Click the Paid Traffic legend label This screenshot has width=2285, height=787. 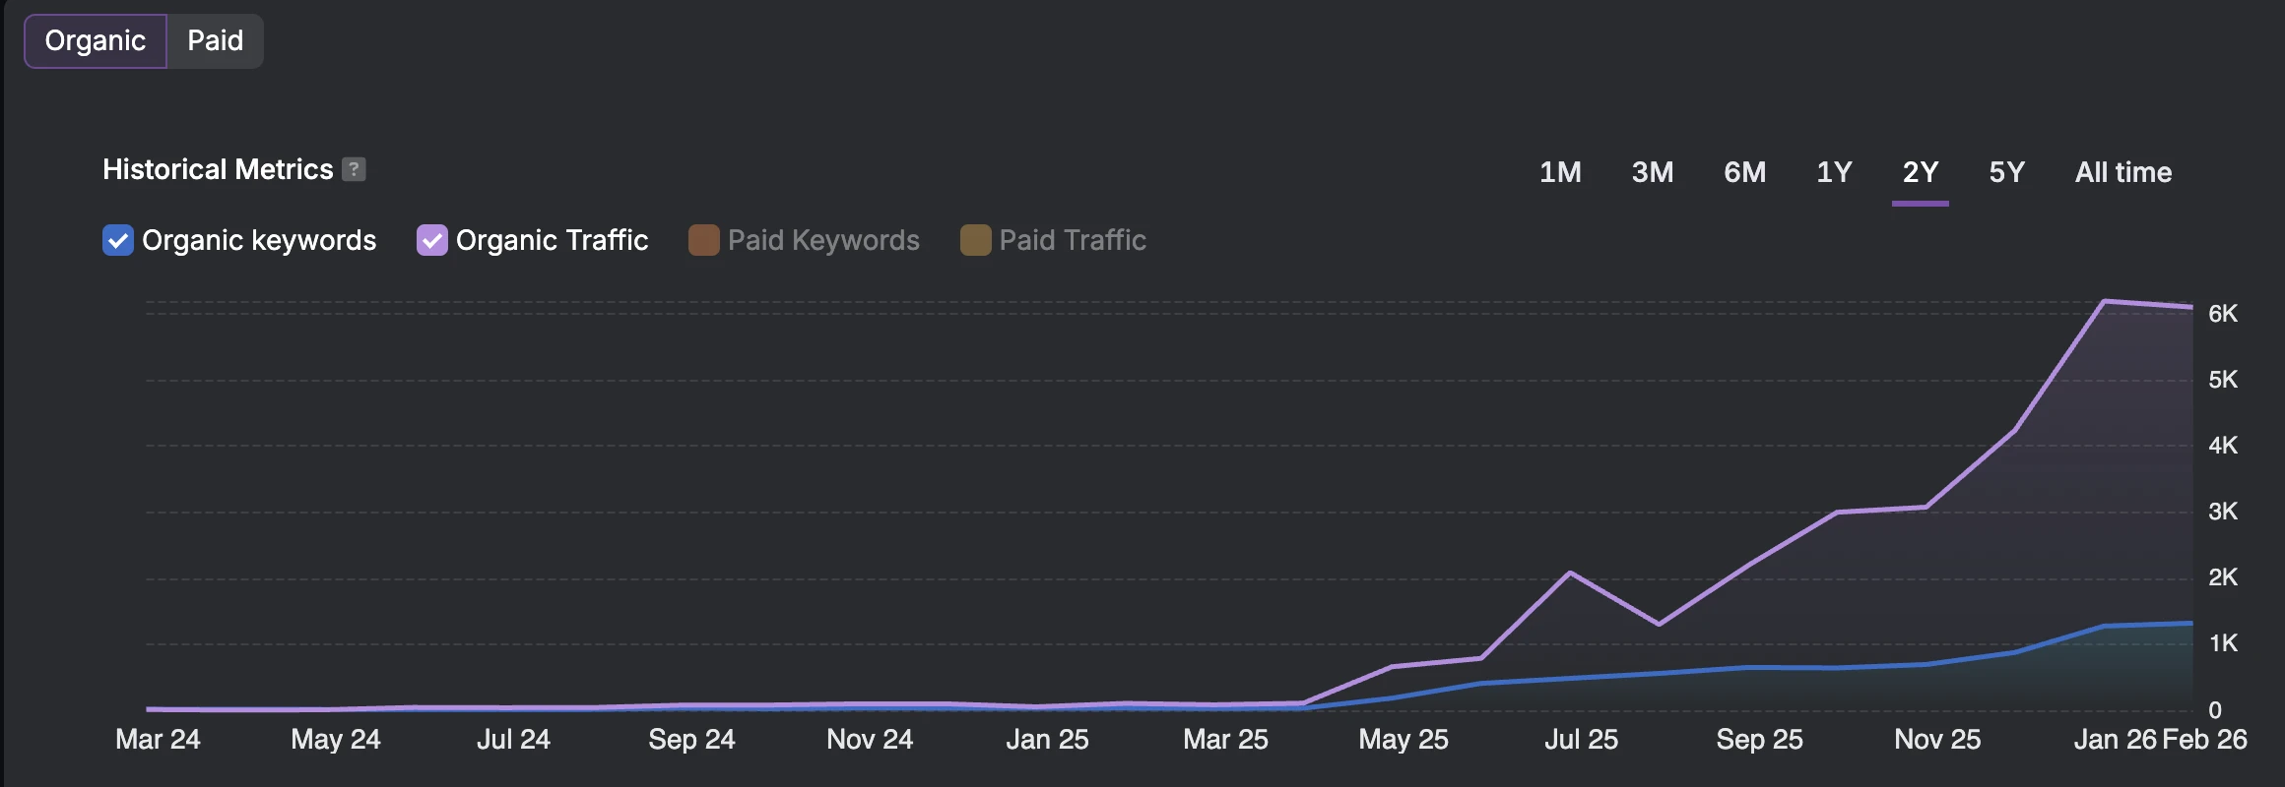(x=1073, y=240)
